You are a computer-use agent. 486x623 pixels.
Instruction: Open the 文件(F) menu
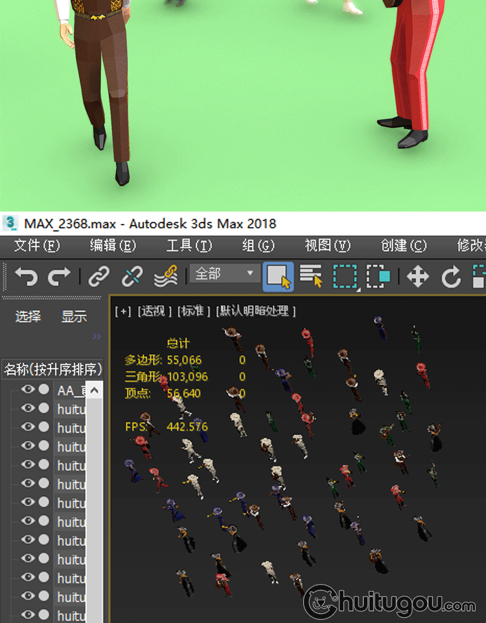tap(37, 245)
